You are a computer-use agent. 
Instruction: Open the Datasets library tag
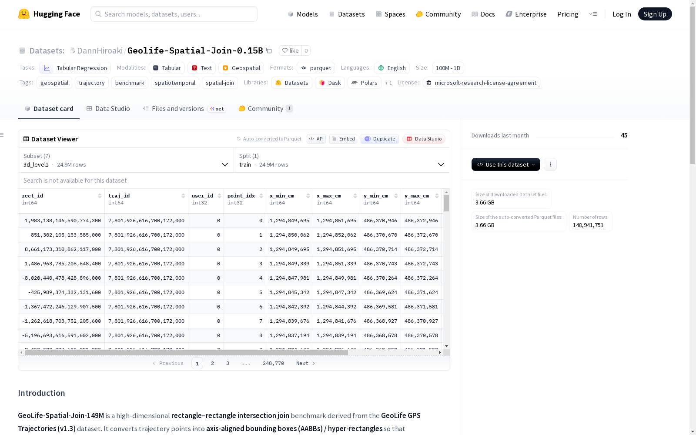pyautogui.click(x=292, y=83)
